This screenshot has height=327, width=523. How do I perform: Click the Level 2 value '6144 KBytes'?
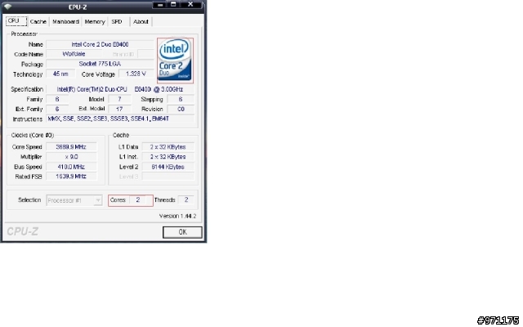pyautogui.click(x=168, y=167)
